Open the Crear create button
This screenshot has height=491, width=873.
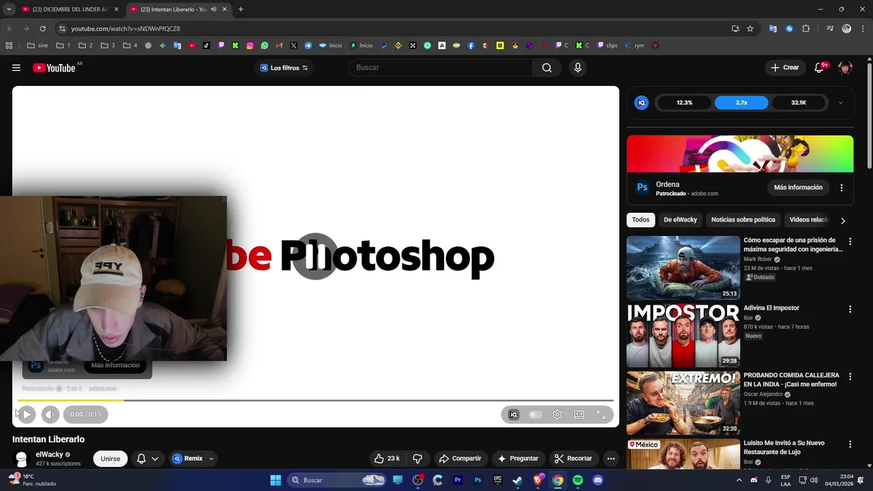pos(784,68)
